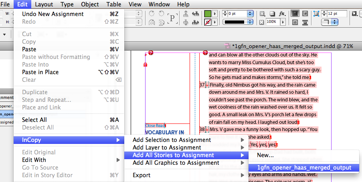
Task: Click red story status icon above left frame
Action: tap(151, 53)
